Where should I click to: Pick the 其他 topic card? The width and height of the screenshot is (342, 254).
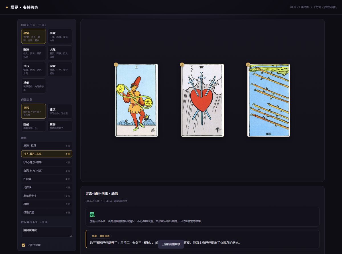[x=33, y=86]
